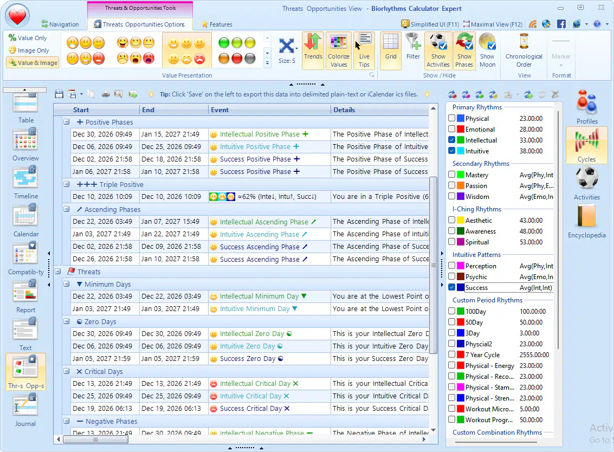Toggle Show Moon
Screen dimensions: 614x452
487,51
